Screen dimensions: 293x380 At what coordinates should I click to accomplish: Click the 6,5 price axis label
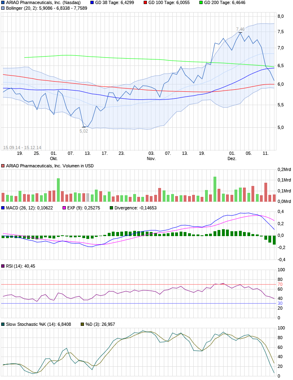tap(280, 65)
